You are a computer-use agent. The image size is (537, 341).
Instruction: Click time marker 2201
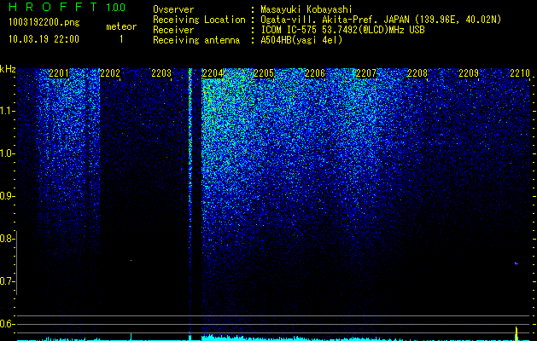click(59, 73)
